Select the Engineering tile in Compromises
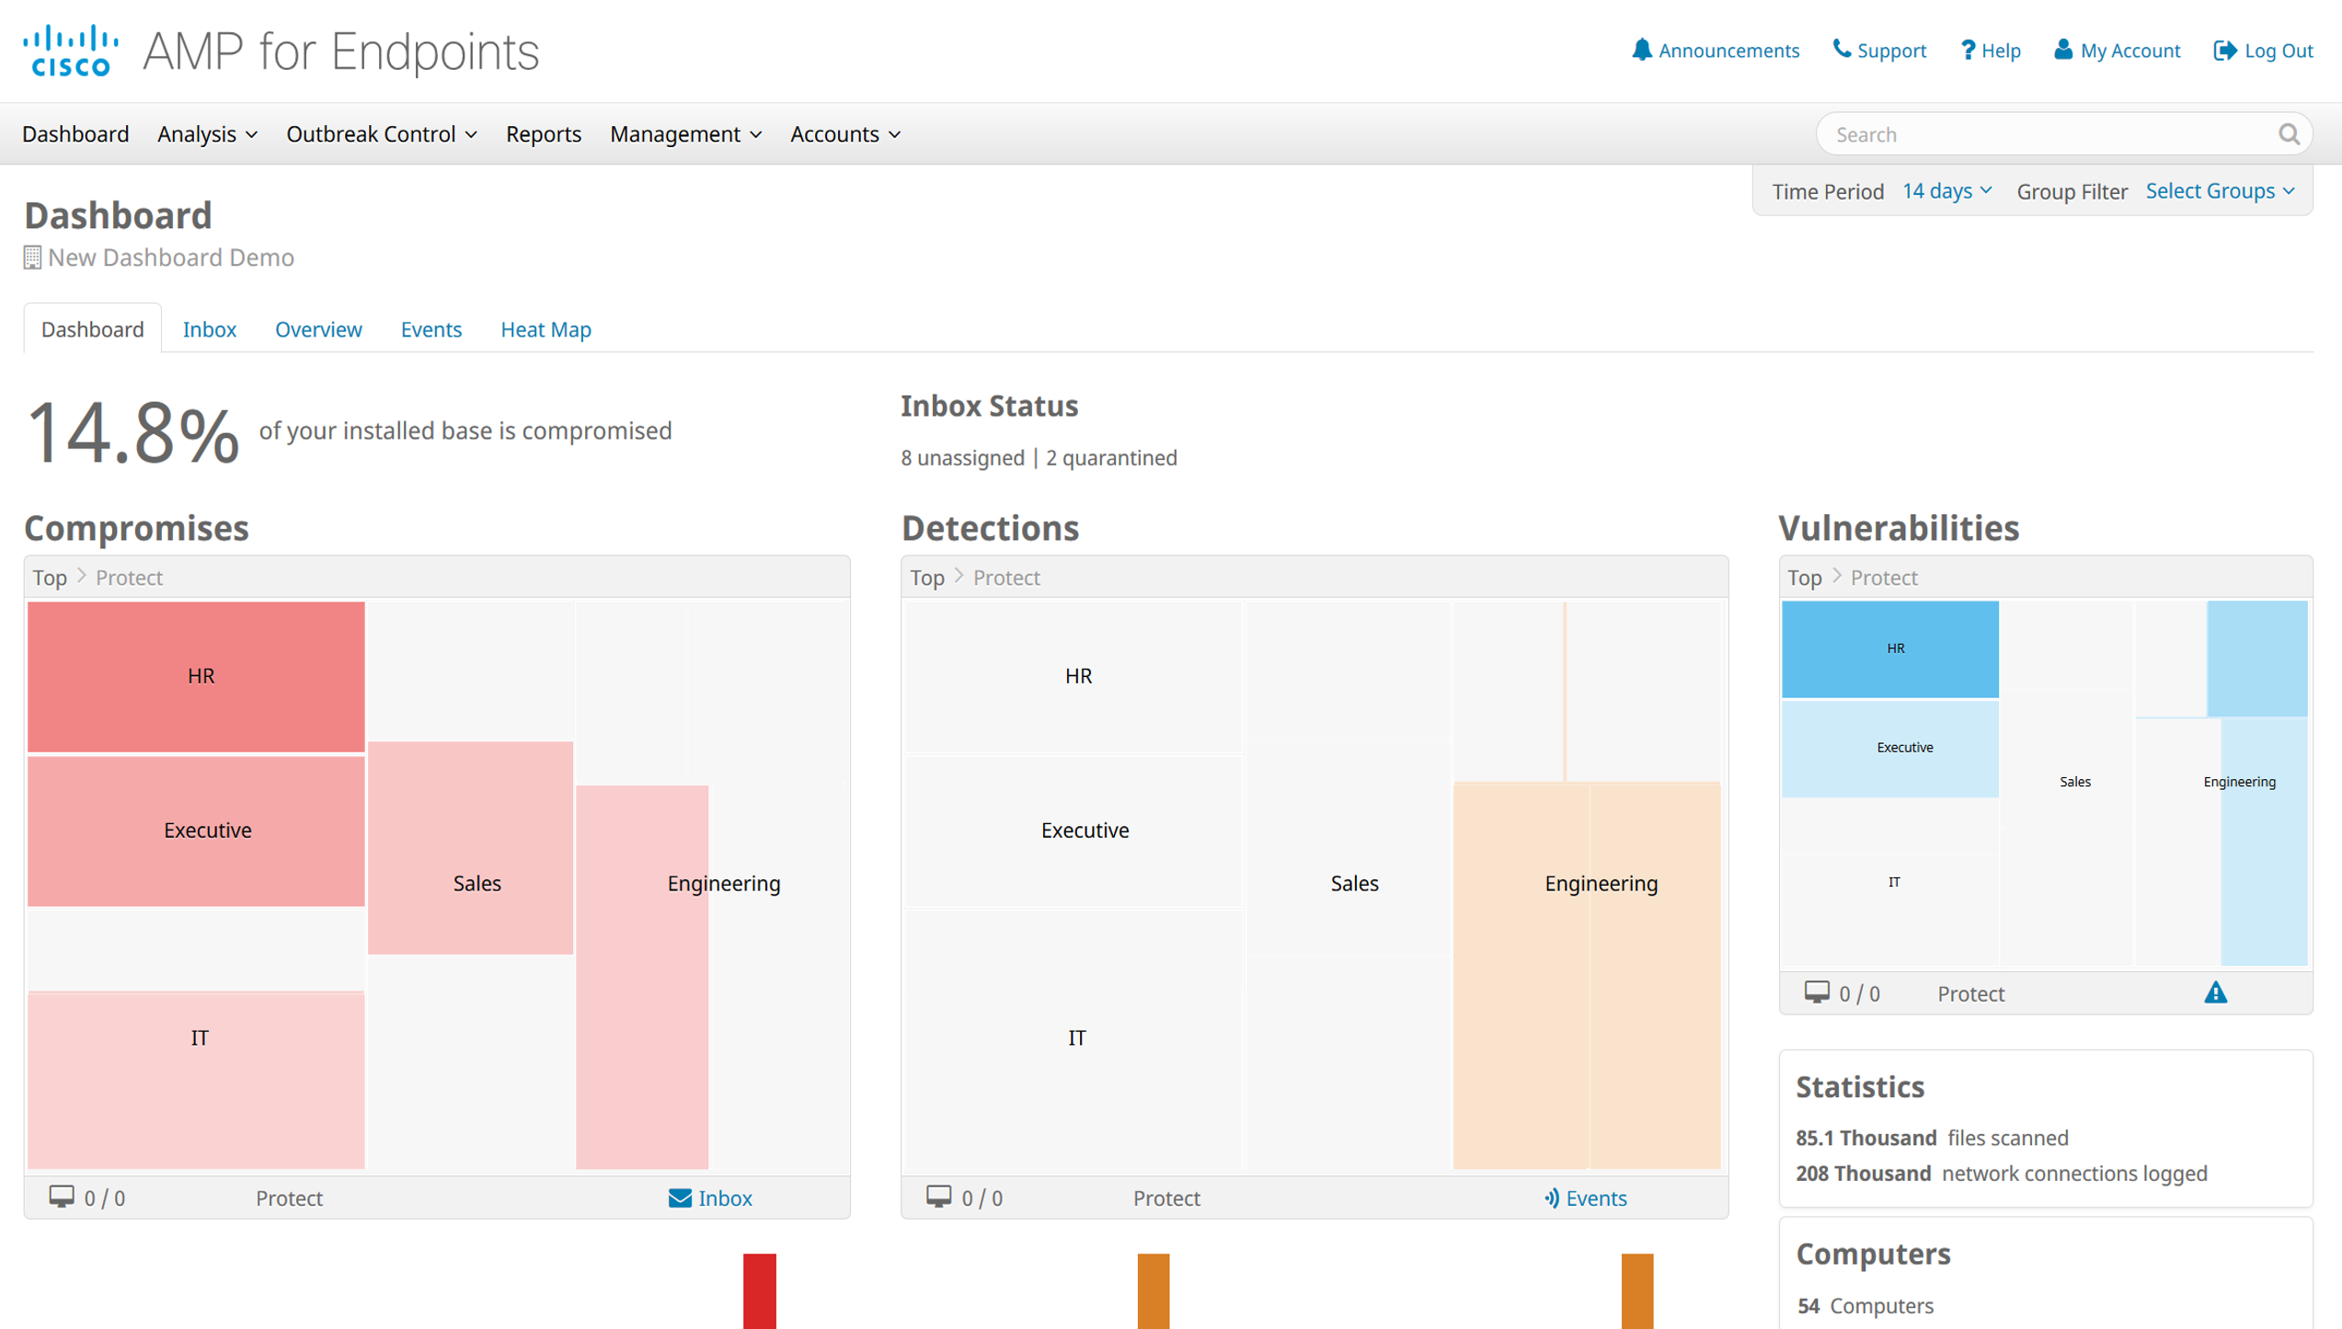Image resolution: width=2342 pixels, height=1329 pixels. (642, 977)
